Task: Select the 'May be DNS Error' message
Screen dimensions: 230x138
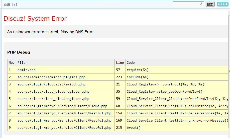Action: coord(78,32)
